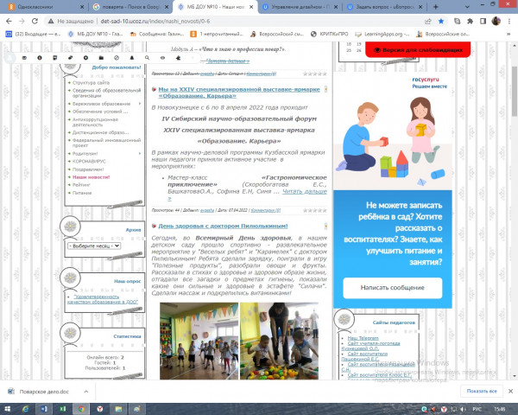Click the page editor icon in the uCoz admin bar
The height and width of the screenshot is (415, 518).
pyautogui.click(x=55, y=58)
